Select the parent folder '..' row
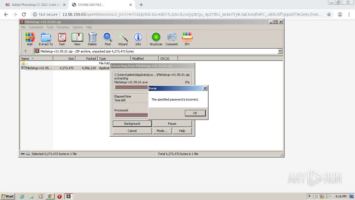Viewport: 355px width, 200px height. pyautogui.click(x=65, y=63)
